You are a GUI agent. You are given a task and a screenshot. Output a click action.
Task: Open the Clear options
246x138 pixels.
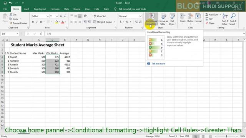click(x=211, y=23)
